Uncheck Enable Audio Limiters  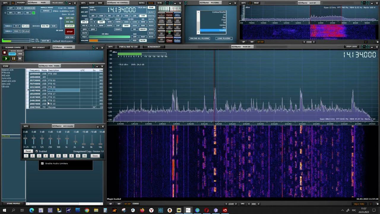coord(42,163)
